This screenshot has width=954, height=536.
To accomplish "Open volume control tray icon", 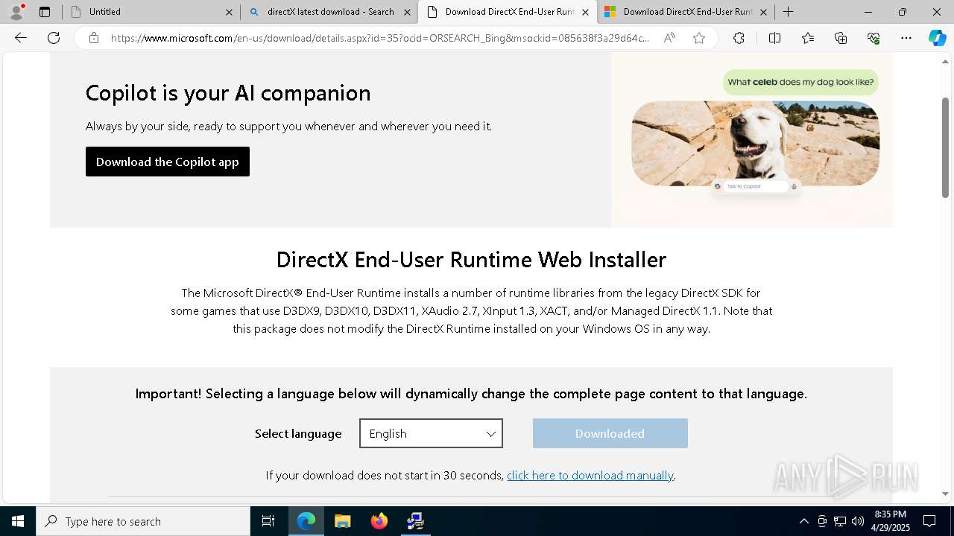I will click(x=858, y=521).
